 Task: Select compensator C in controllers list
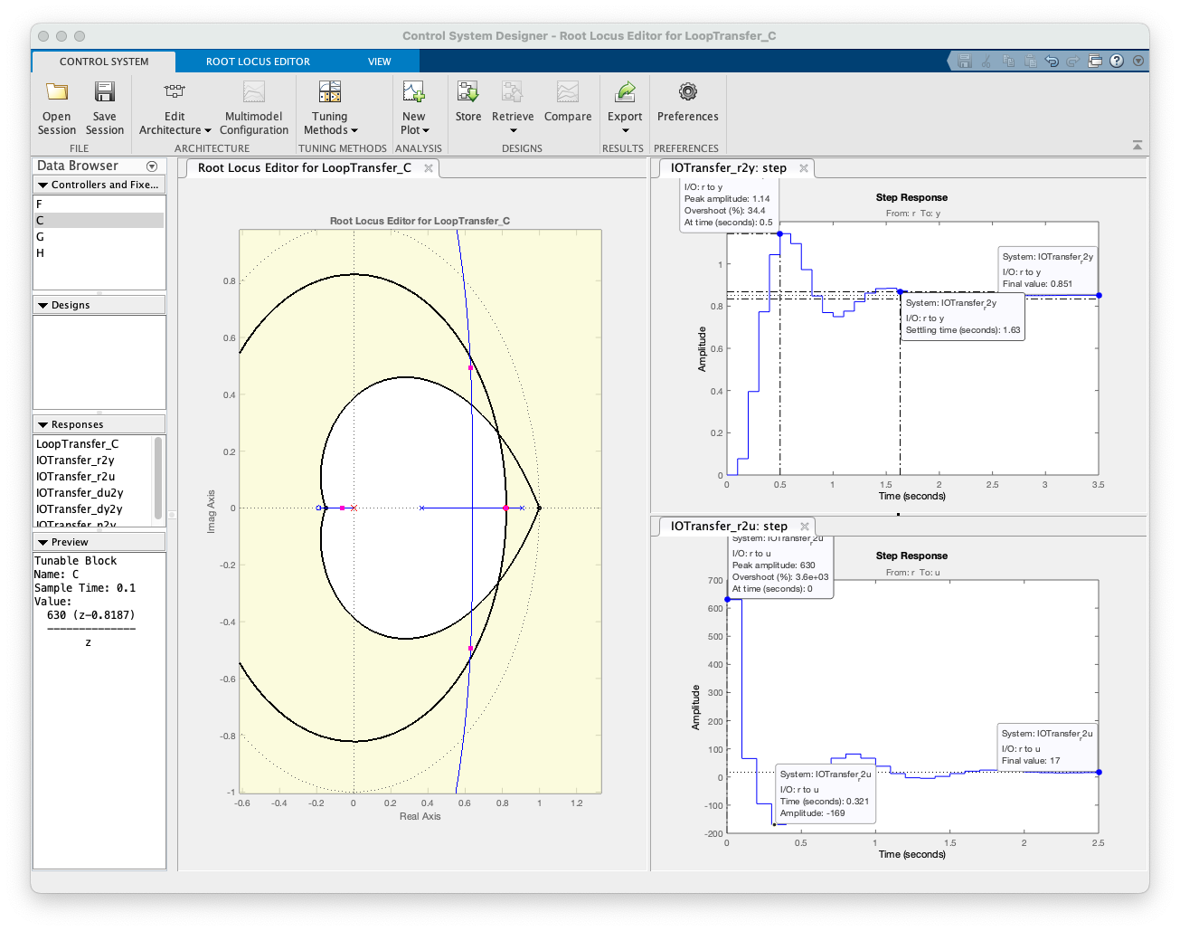[99, 221]
